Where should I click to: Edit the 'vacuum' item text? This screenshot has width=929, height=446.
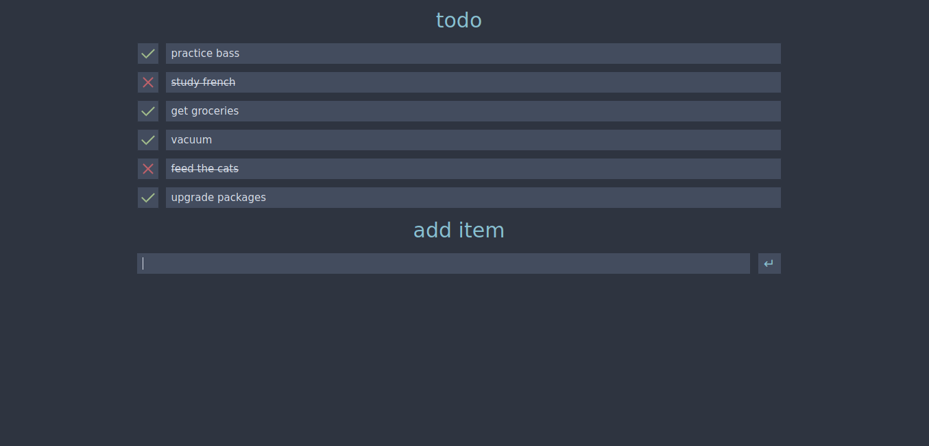click(x=473, y=140)
